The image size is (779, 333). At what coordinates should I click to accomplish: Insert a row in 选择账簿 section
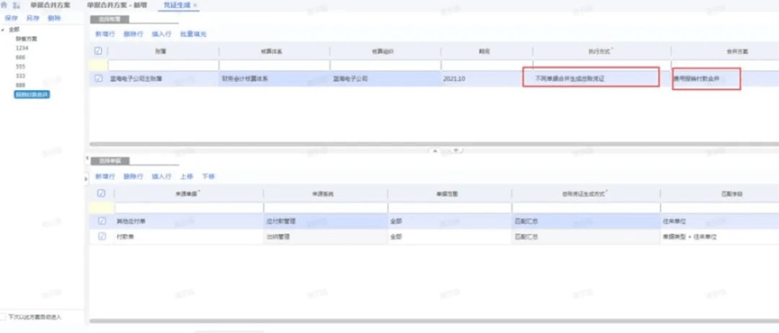pos(161,34)
